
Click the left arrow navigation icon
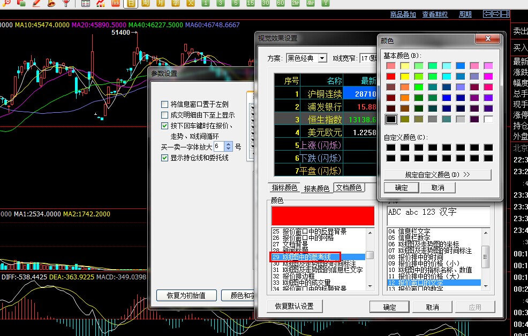click(x=486, y=14)
